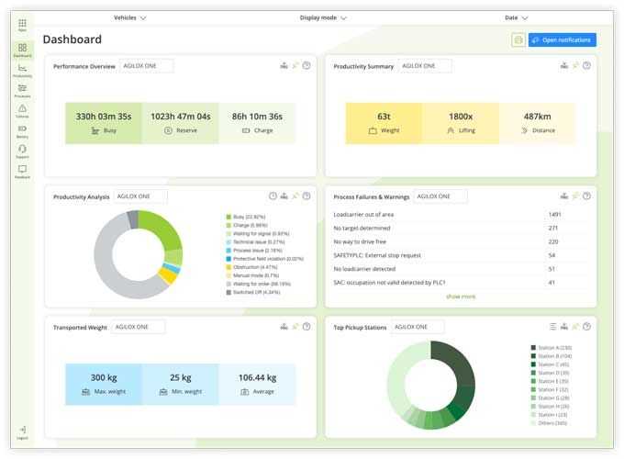Pin the Transported Weight widget
This screenshot has height=459, width=624.
tap(295, 327)
